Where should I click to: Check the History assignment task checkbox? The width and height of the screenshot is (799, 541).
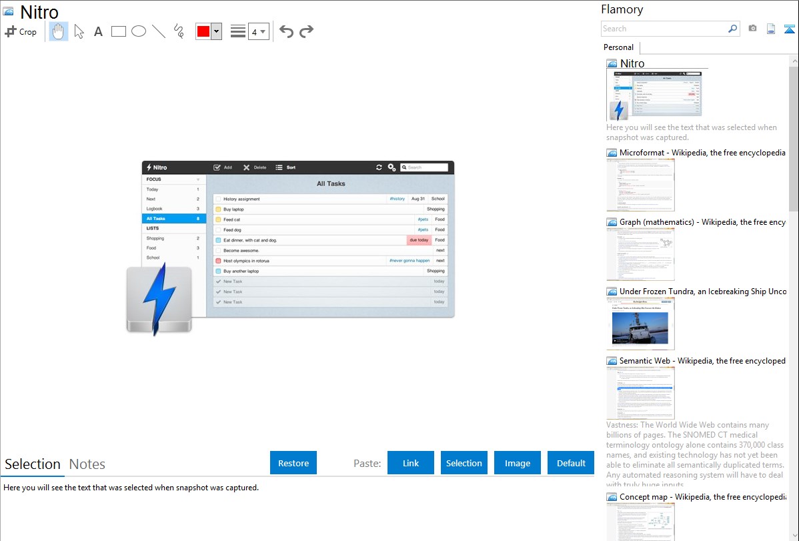(218, 199)
